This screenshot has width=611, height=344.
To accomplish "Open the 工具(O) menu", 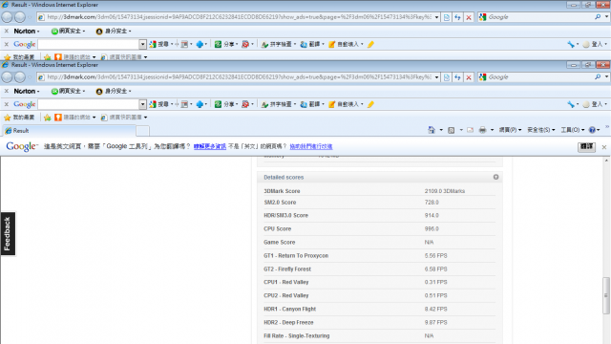I will [573, 130].
